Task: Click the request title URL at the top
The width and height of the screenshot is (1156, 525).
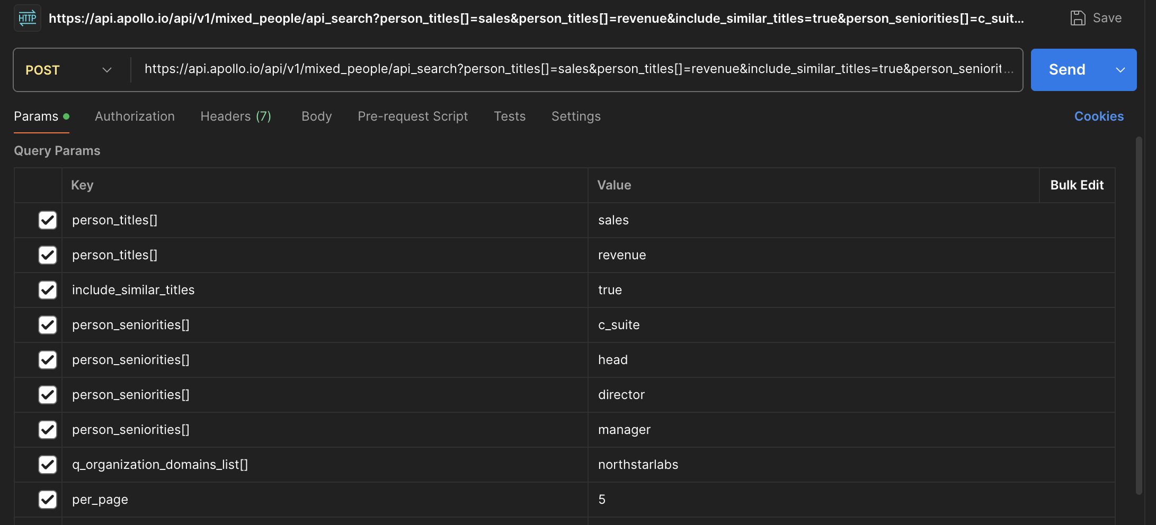Action: tap(536, 19)
